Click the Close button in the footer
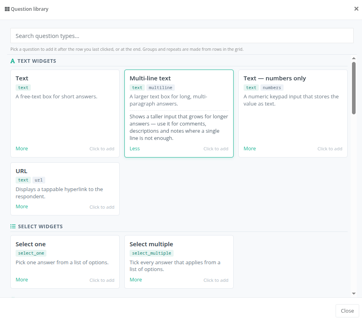This screenshot has width=362, height=321. coord(347,311)
